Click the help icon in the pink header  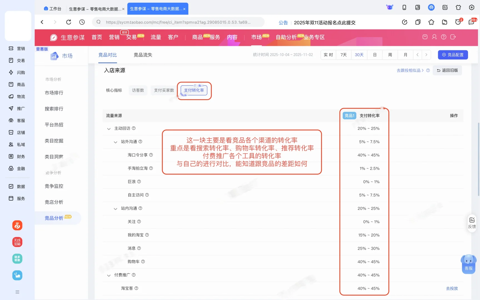tap(444, 37)
